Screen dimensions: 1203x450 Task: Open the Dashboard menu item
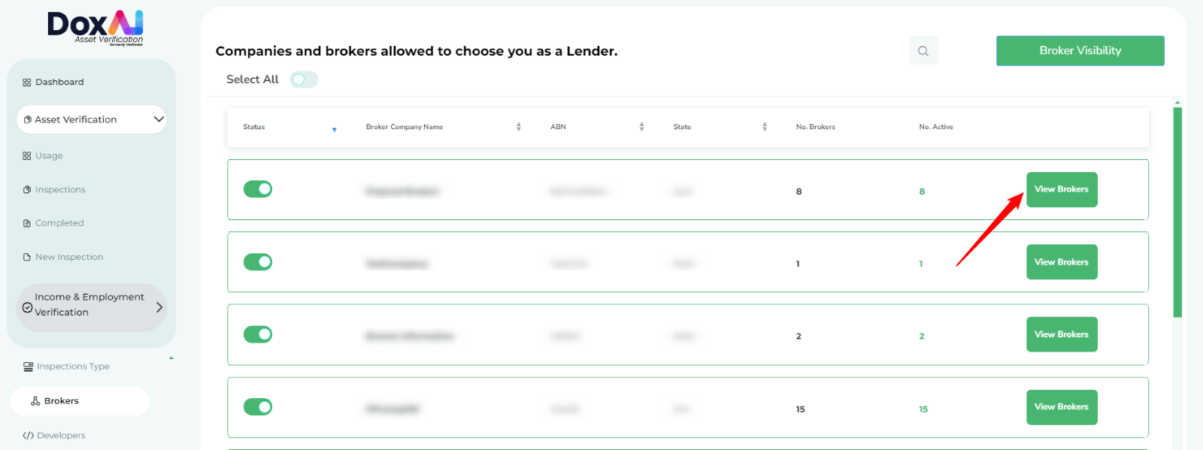point(59,83)
